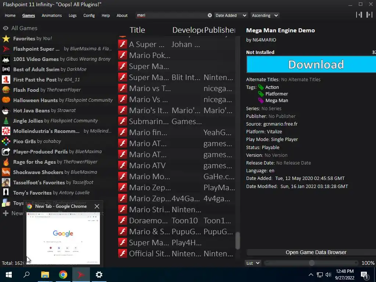The width and height of the screenshot is (376, 282).
Task: Open the Molleindustria's Recommendations icon
Action: (6, 131)
